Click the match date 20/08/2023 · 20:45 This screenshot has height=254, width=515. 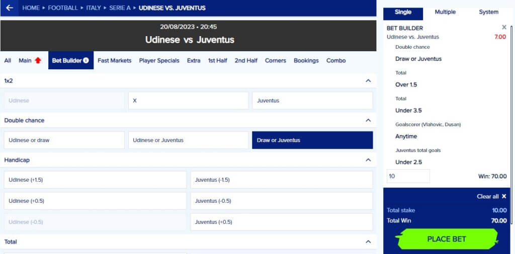[x=189, y=27]
